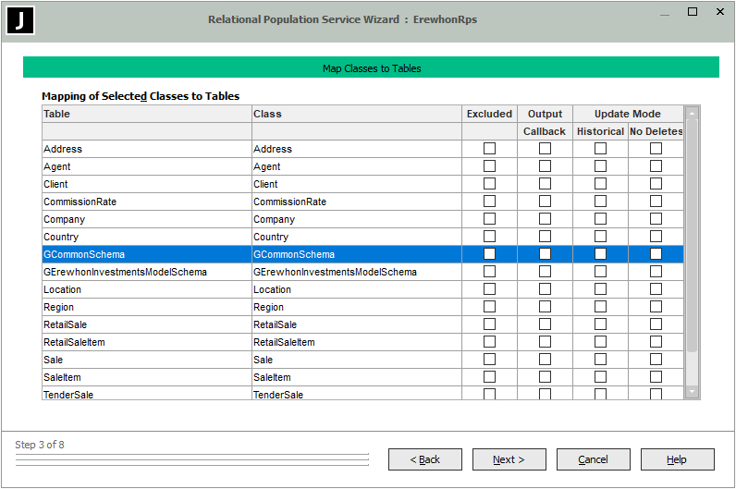This screenshot has width=736, height=489.
Task: Click the J application icon in title bar
Action: click(20, 20)
